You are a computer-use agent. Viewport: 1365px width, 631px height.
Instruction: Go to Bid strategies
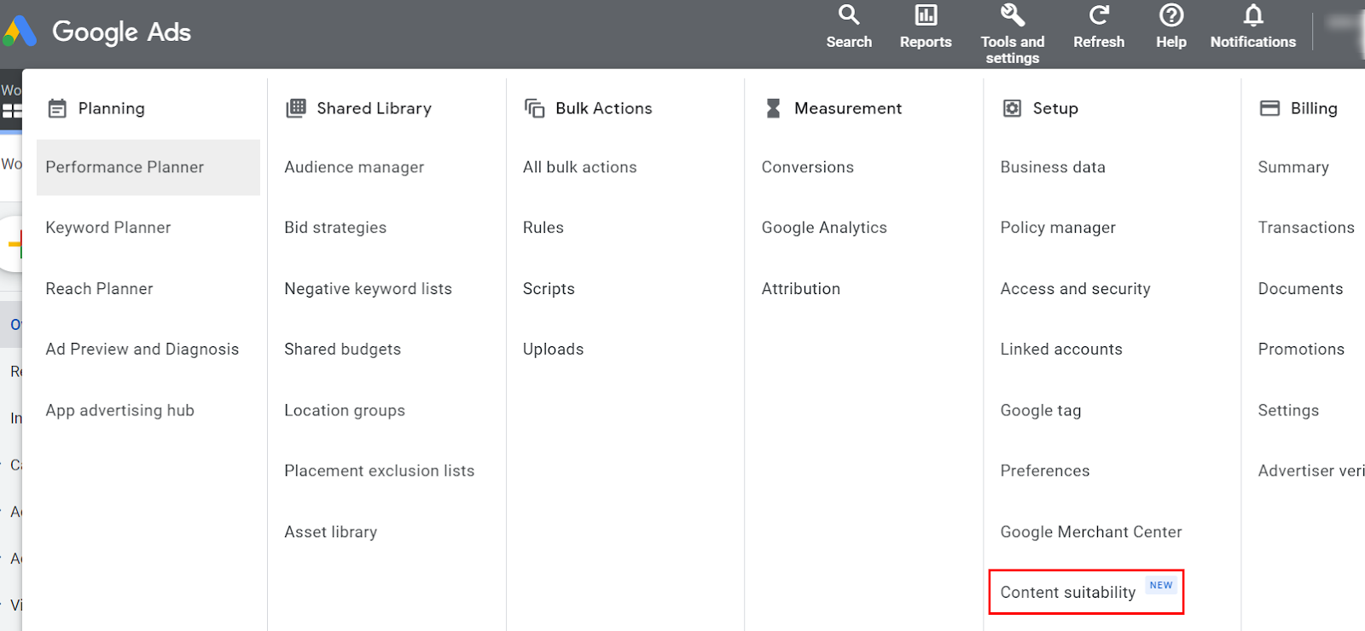[335, 228]
